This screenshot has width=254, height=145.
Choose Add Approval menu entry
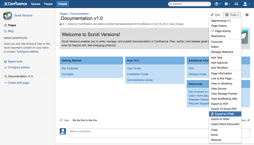(225, 63)
